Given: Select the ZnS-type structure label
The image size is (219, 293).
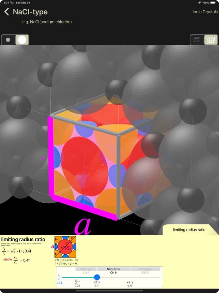Looking at the screenshot, I should tap(86, 269).
